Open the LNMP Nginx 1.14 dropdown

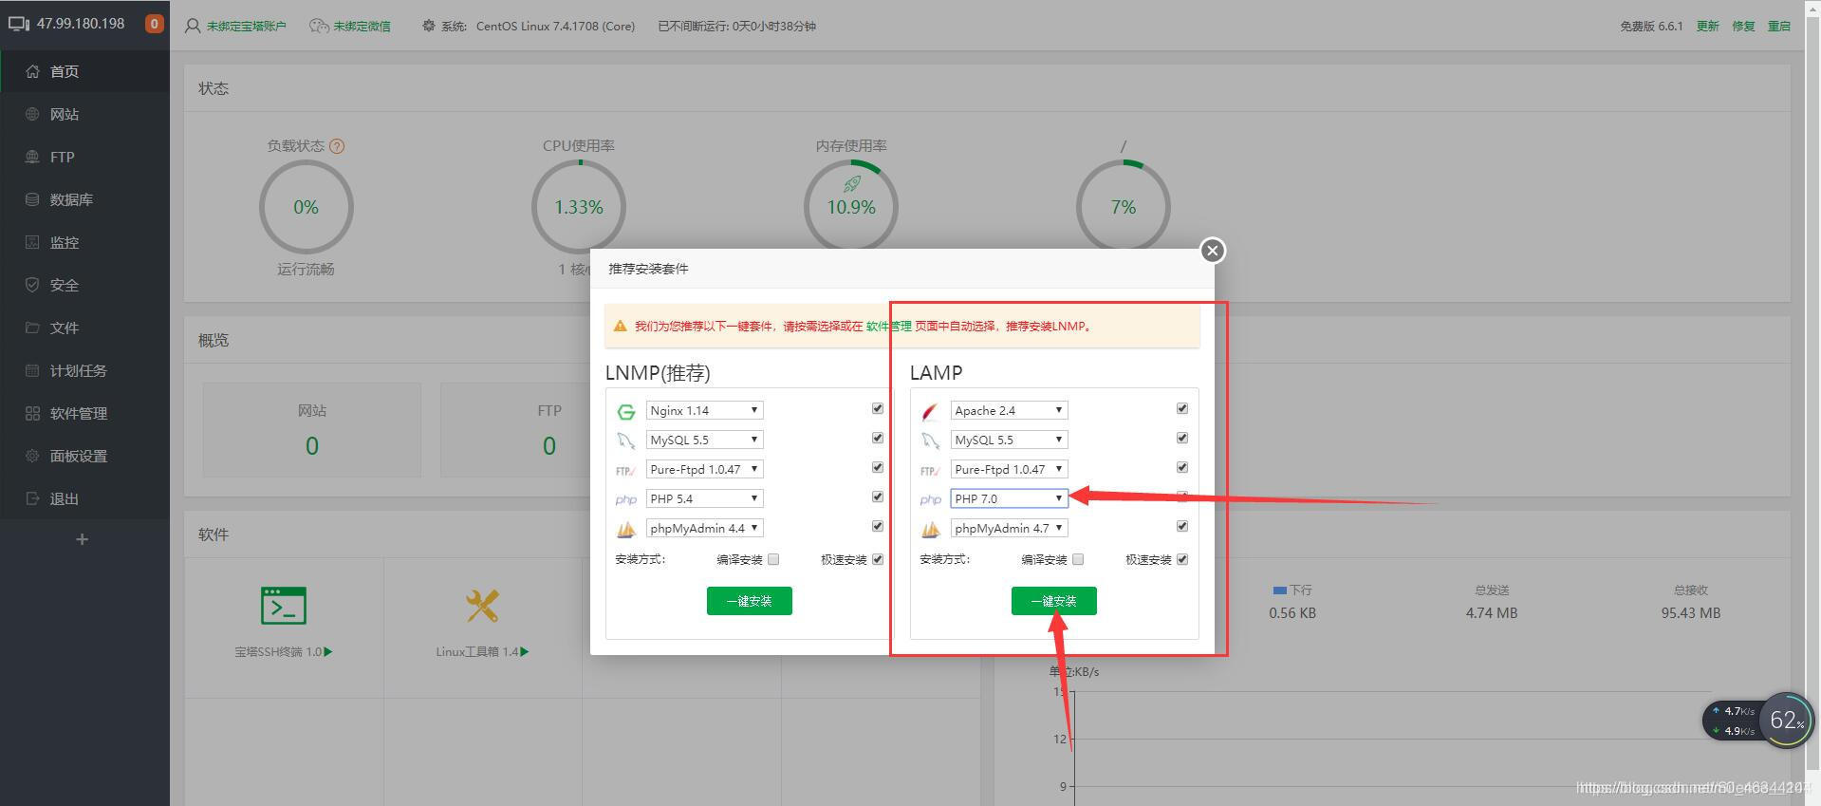(x=704, y=410)
